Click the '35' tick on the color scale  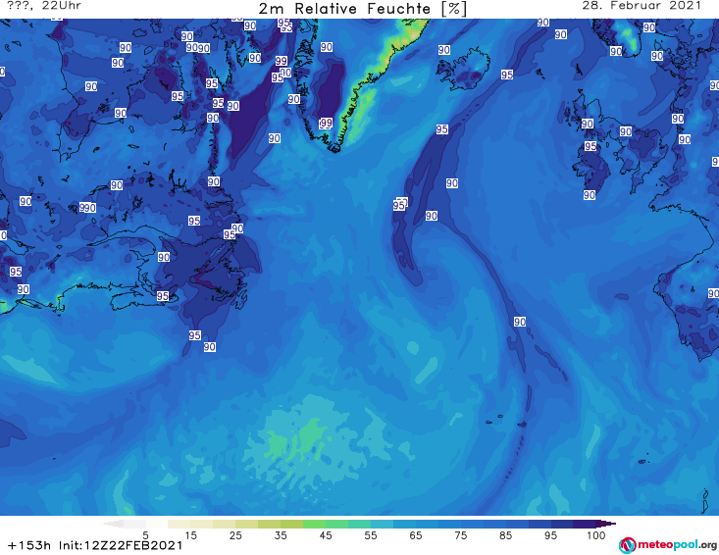(x=281, y=535)
